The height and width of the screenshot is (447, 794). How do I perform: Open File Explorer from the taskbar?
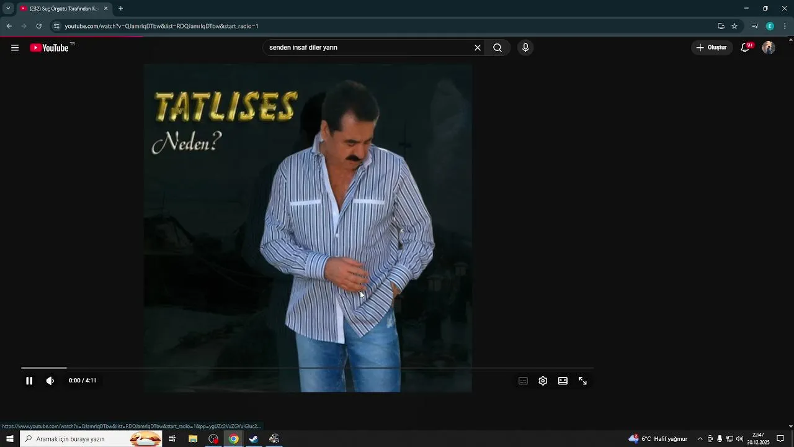(193, 439)
